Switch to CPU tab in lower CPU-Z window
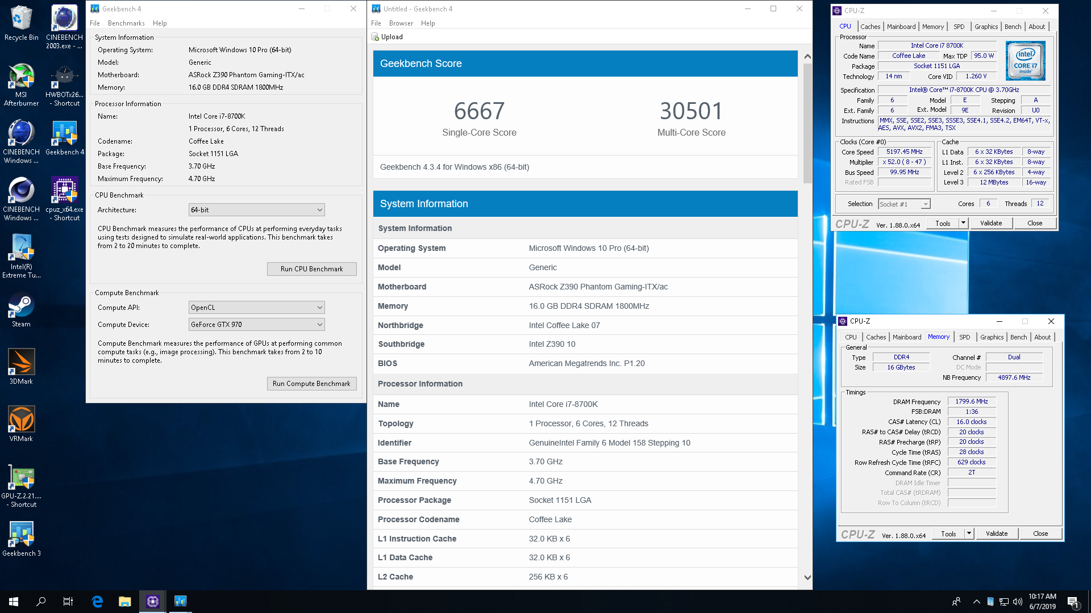Viewport: 1091px width, 613px height. tap(851, 337)
